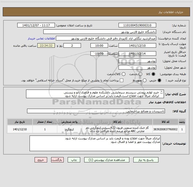Click the description box scroll arrows
The height and width of the screenshot is (187, 193).
[x=162, y=92]
